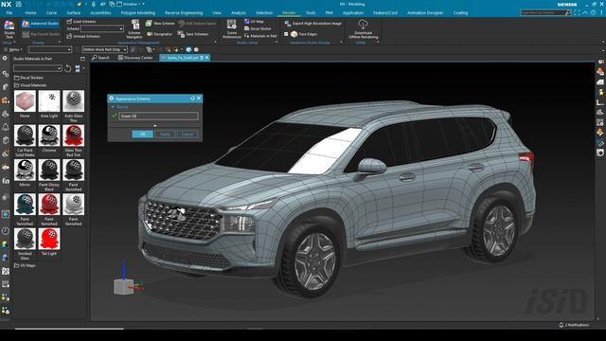606x341 pixels.
Task: Switch to the Discovery Center tab
Action: coord(135,58)
